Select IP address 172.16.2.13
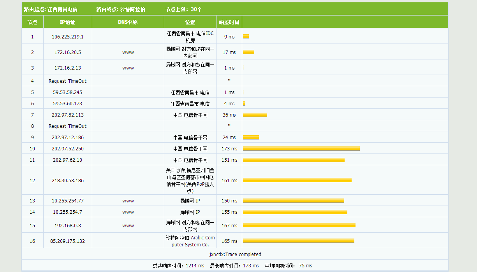 (x=67, y=68)
